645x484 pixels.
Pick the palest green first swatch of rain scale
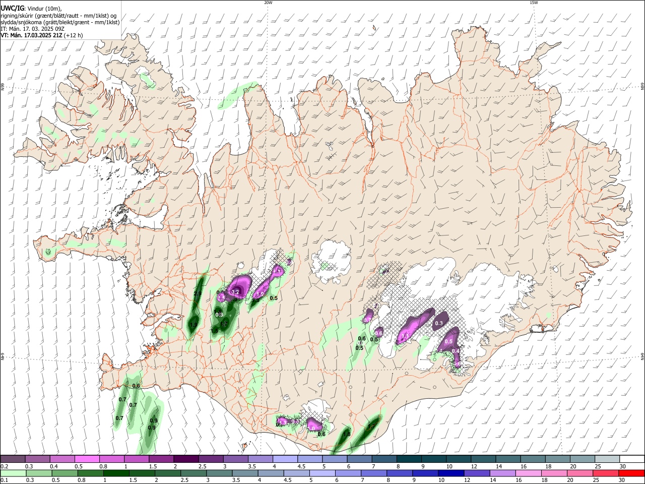(13, 473)
